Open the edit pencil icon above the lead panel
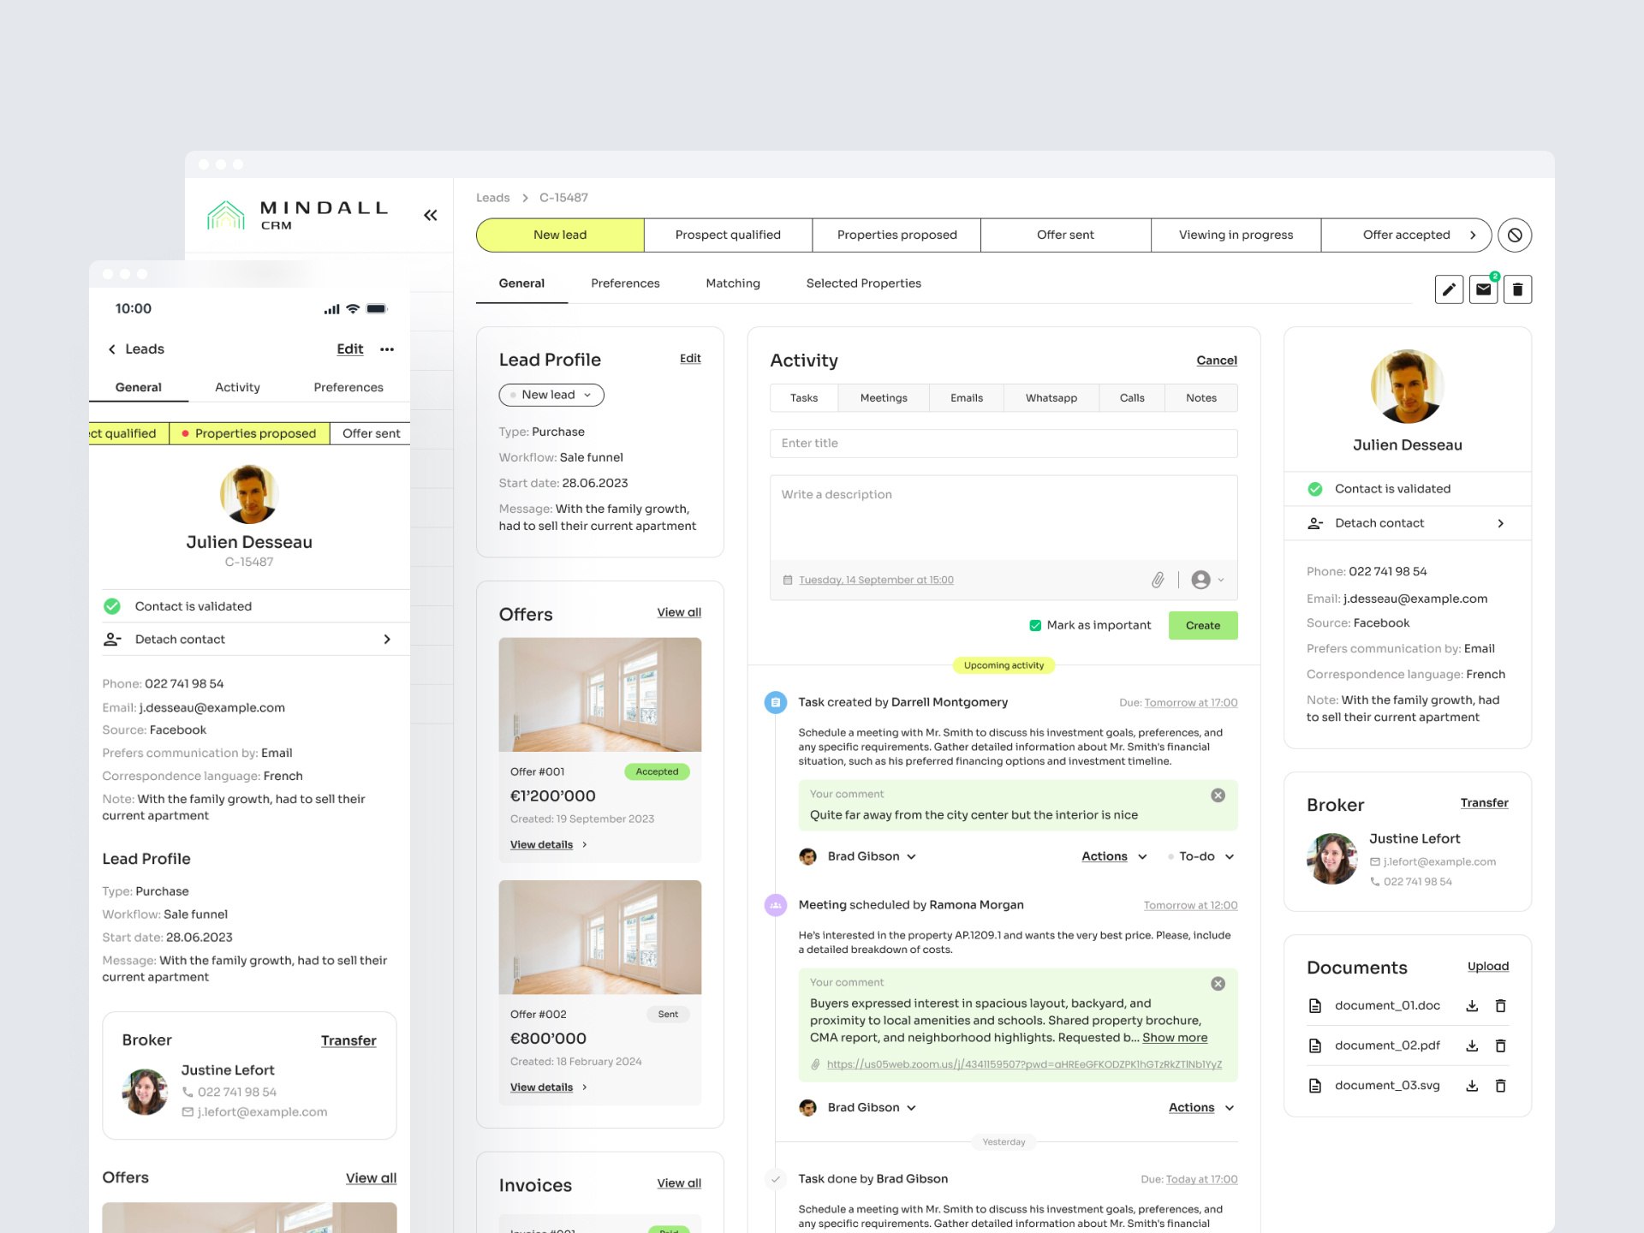The height and width of the screenshot is (1233, 1644). pyautogui.click(x=1449, y=289)
